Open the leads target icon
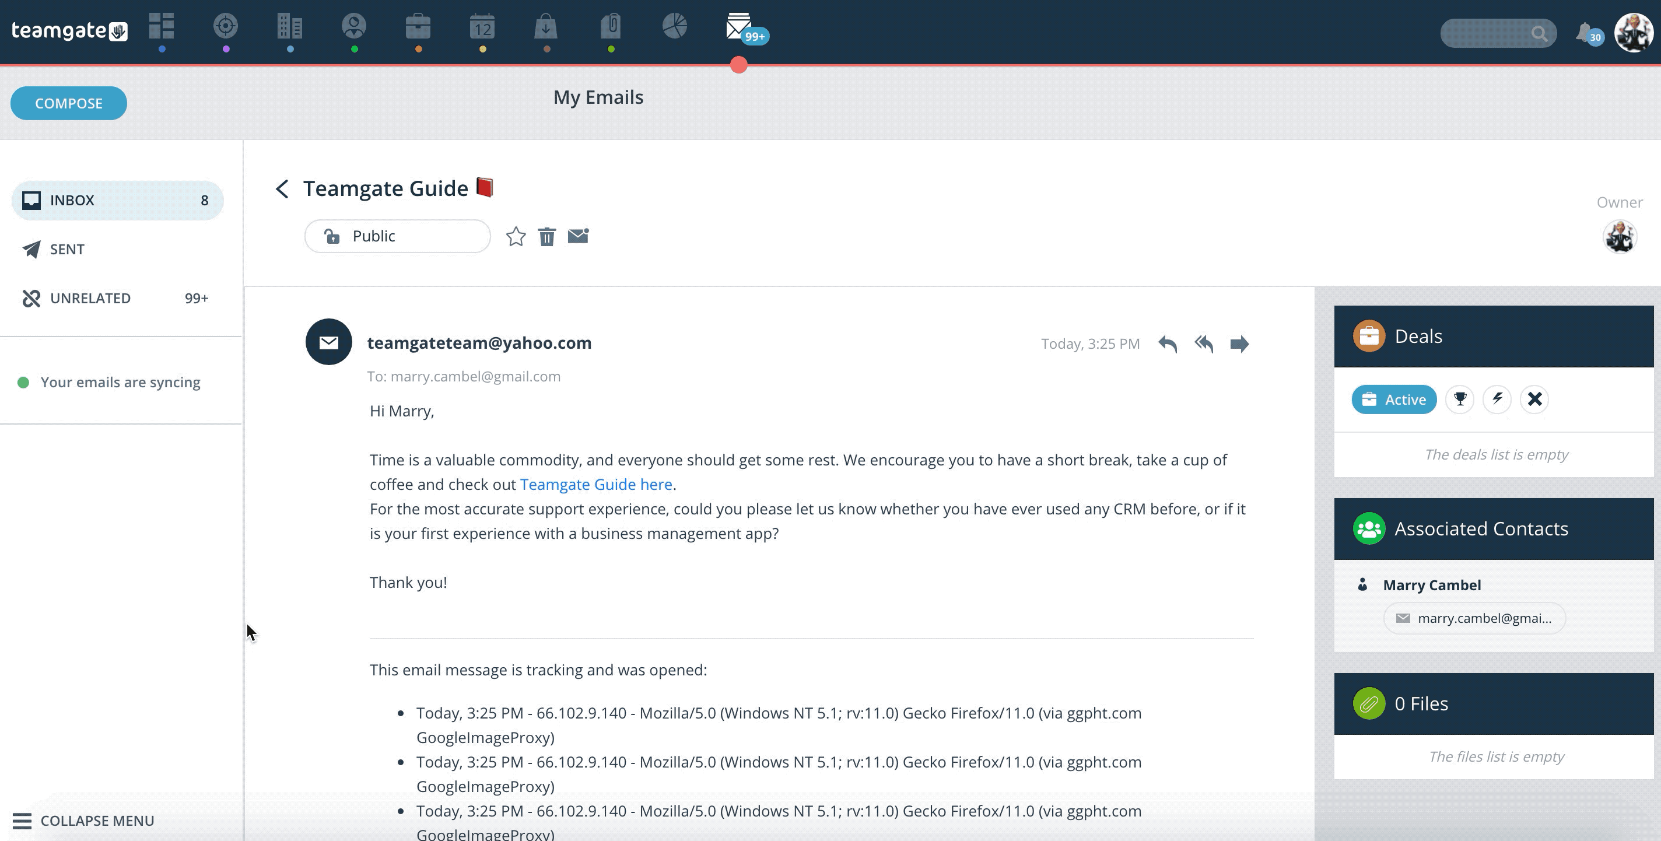The image size is (1661, 841). 226,26
